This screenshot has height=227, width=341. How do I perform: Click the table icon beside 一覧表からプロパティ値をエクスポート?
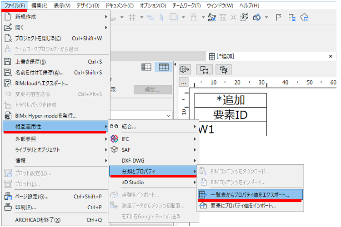tap(203, 194)
